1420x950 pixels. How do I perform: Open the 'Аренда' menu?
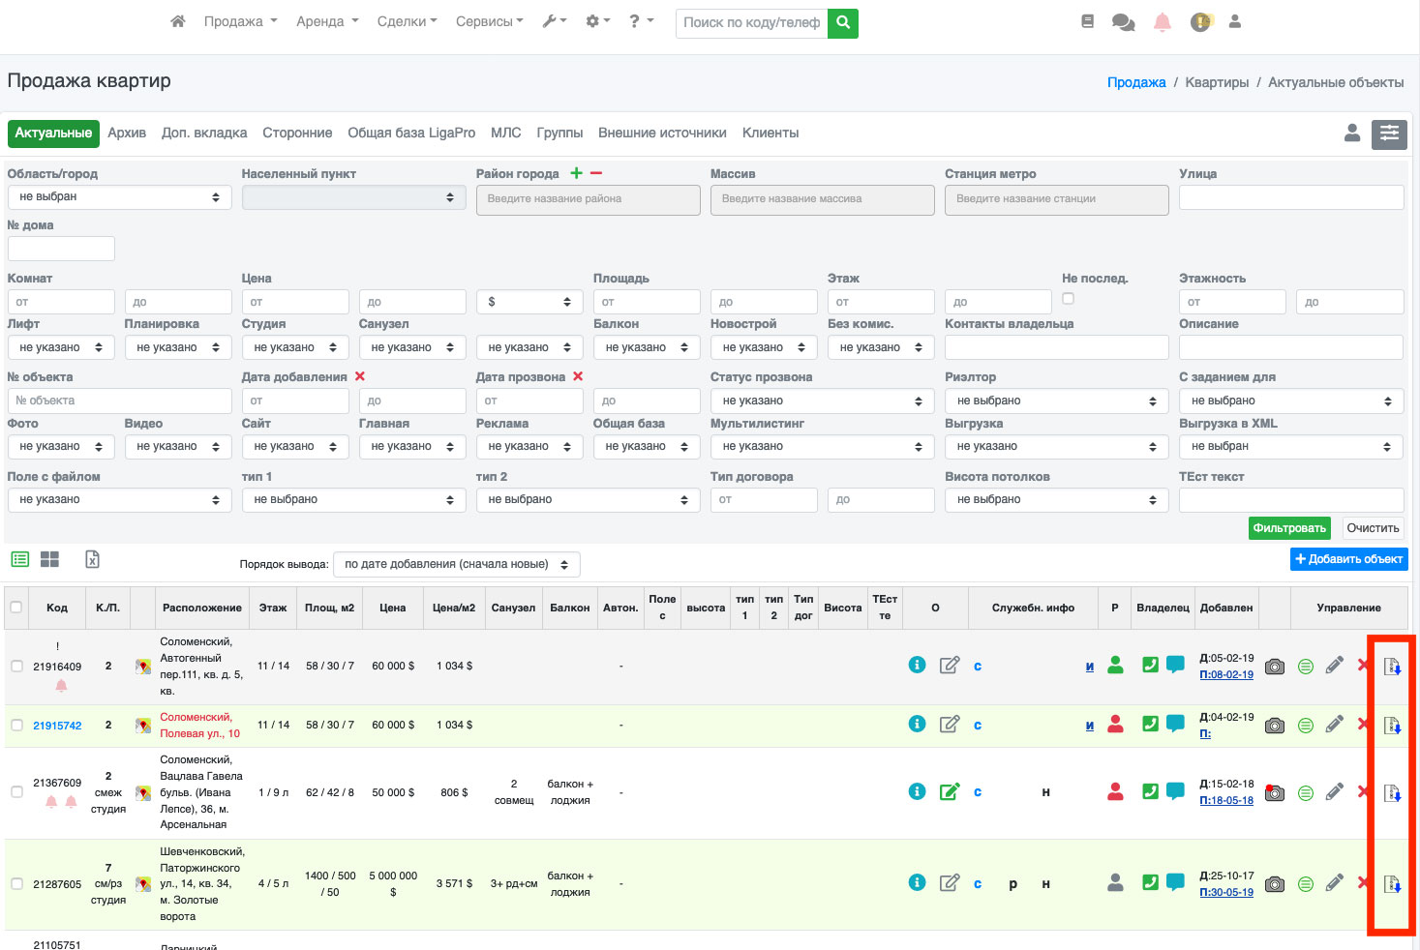pos(327,21)
